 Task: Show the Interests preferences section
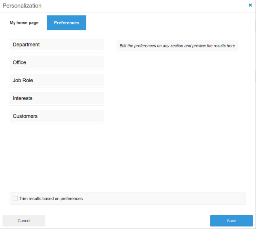coord(56,98)
